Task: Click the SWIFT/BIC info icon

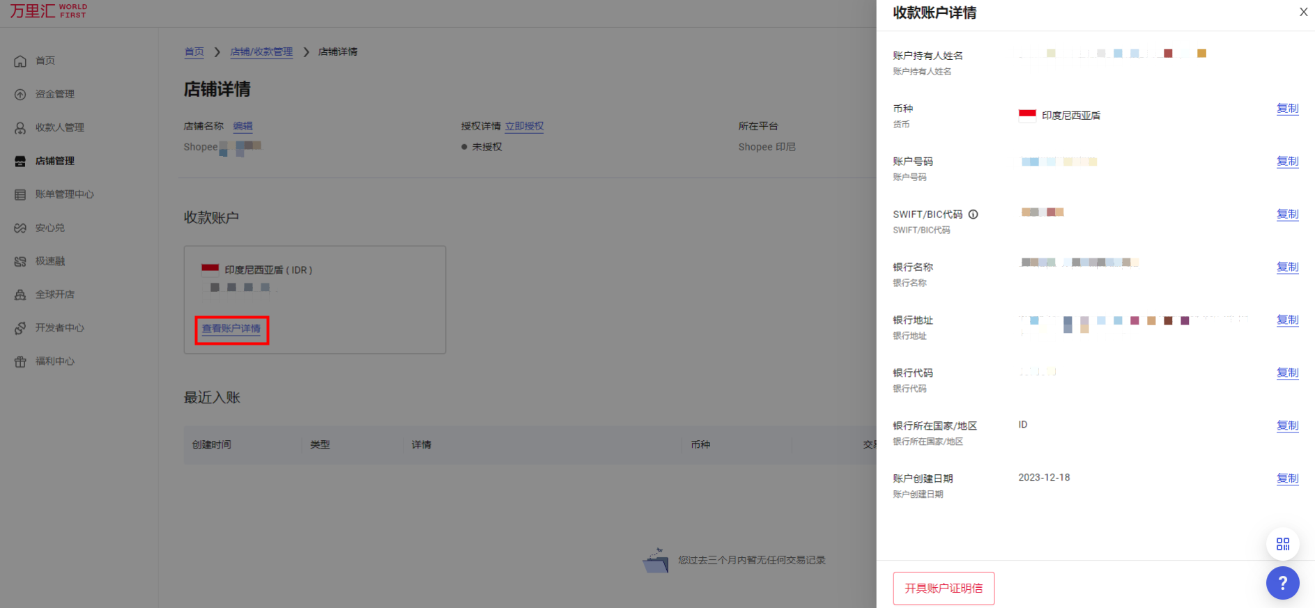Action: 973,215
